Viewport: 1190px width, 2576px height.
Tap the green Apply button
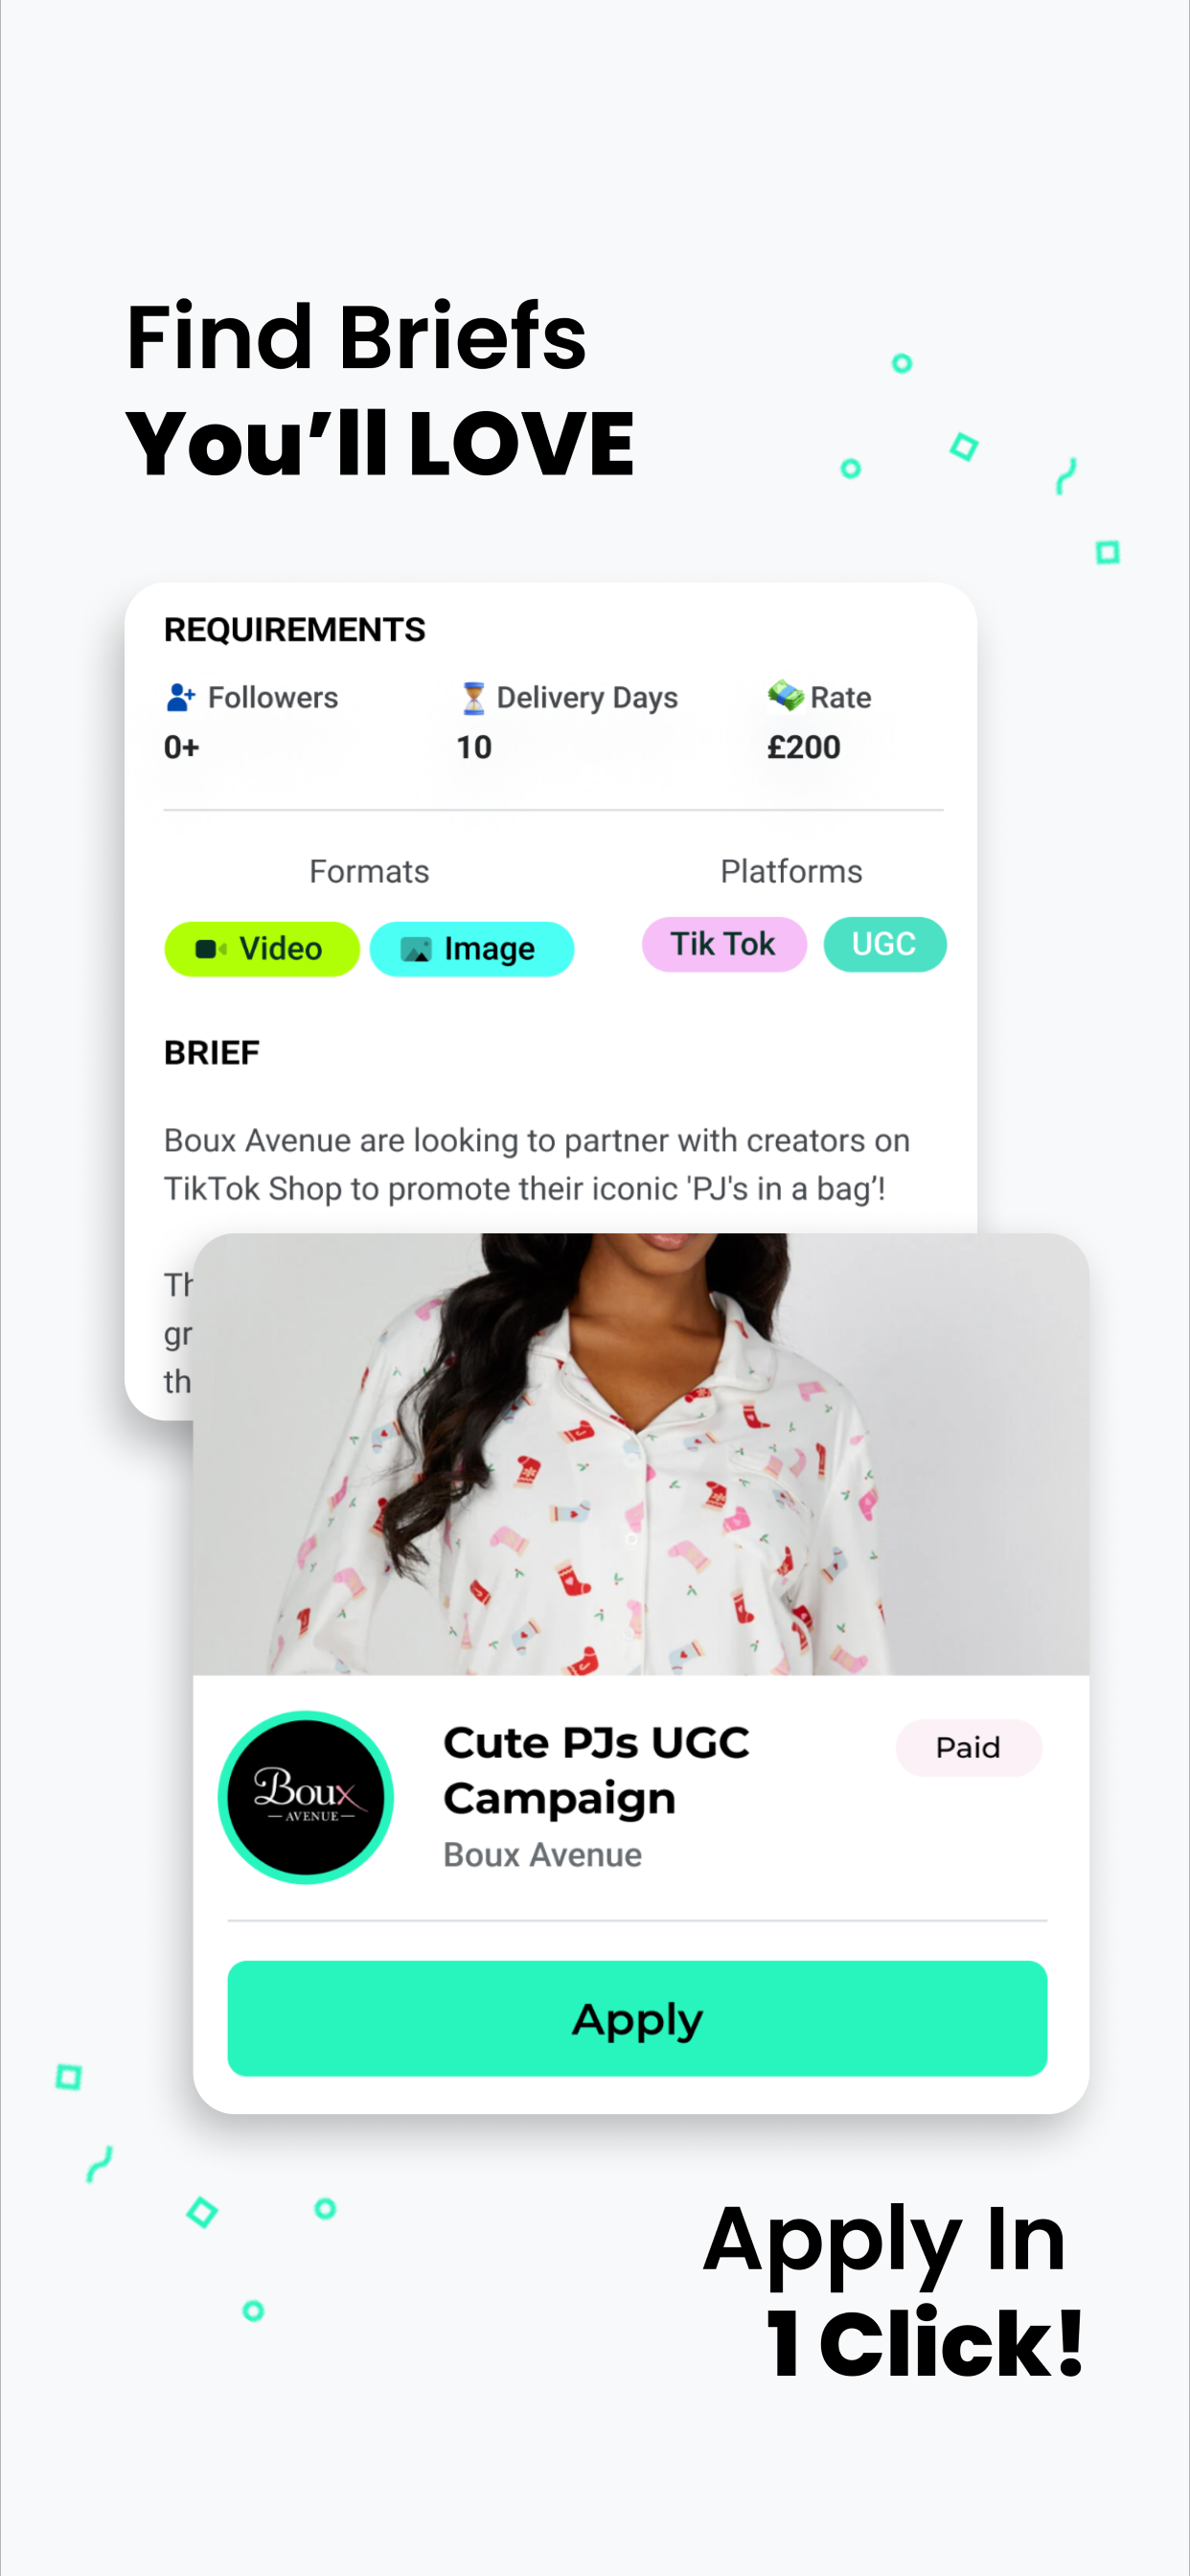(637, 2018)
